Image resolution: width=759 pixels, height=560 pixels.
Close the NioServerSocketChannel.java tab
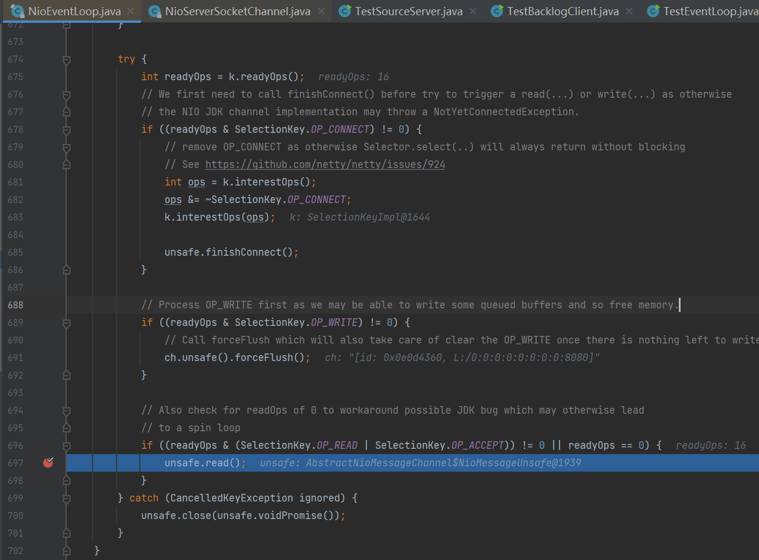pos(321,11)
